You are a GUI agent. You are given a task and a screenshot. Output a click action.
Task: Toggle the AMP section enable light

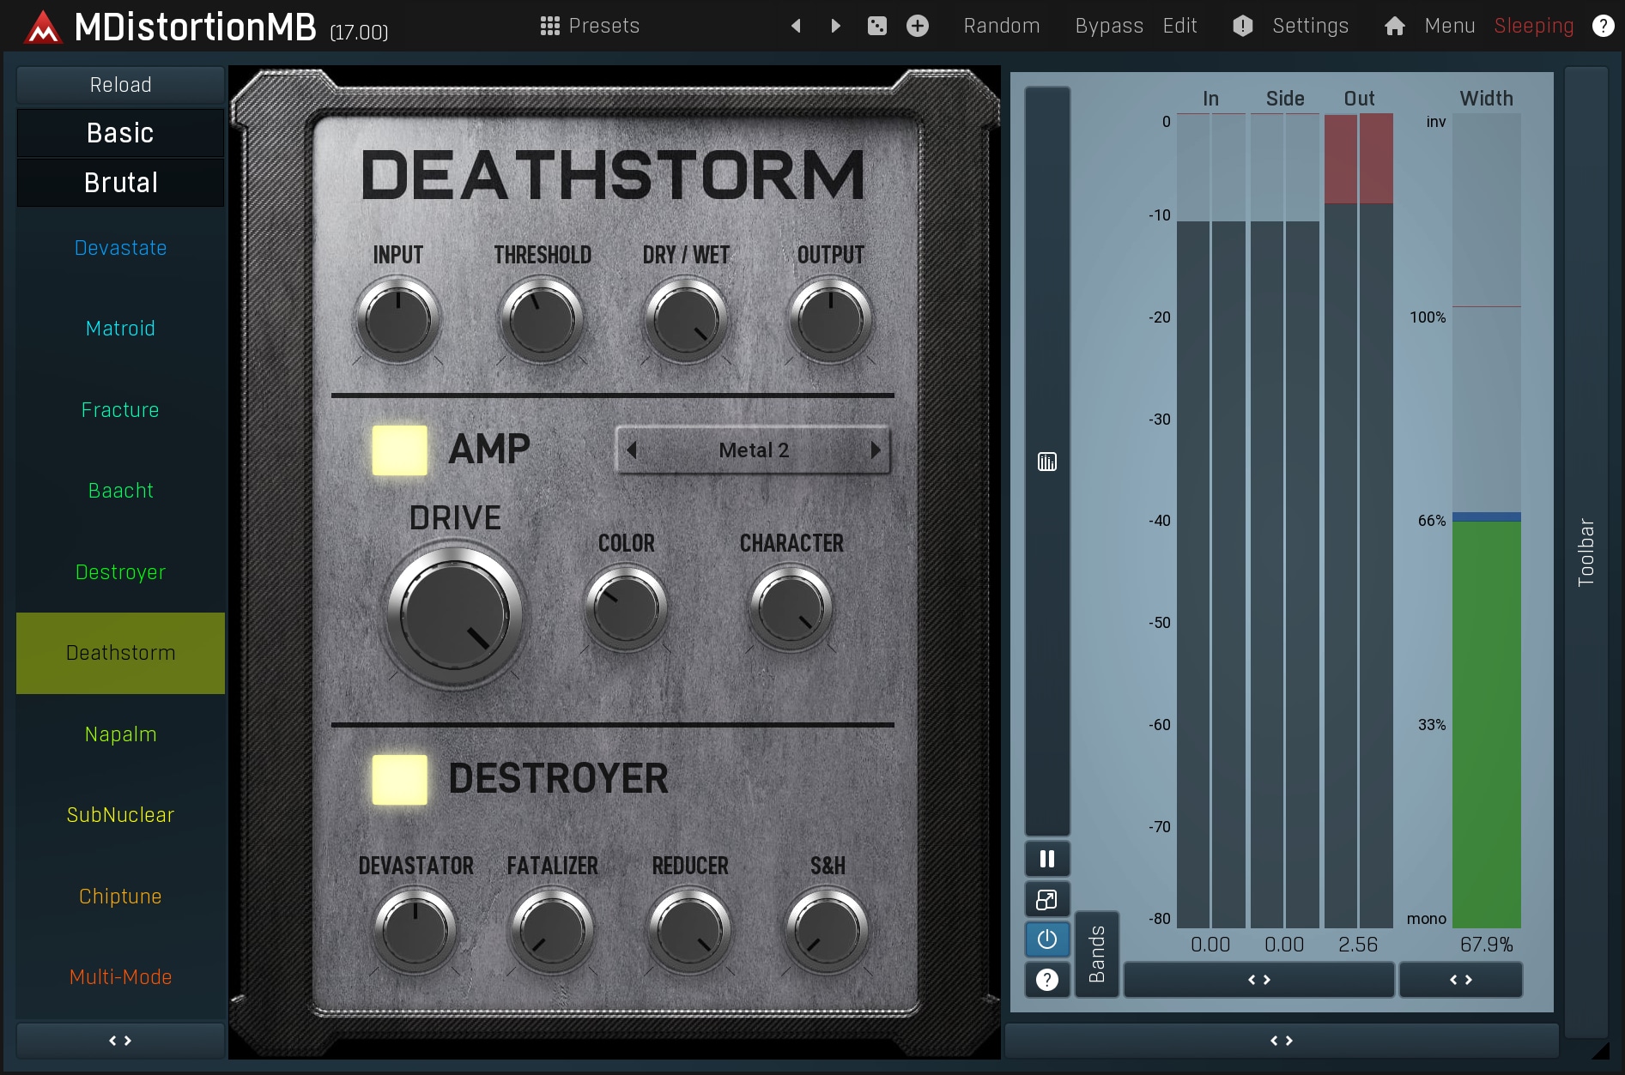[399, 450]
